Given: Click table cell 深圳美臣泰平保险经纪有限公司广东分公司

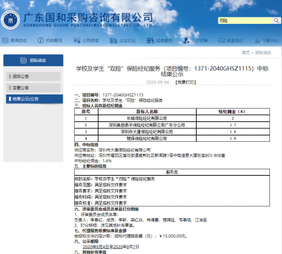Looking at the screenshot, I should pyautogui.click(x=147, y=125).
